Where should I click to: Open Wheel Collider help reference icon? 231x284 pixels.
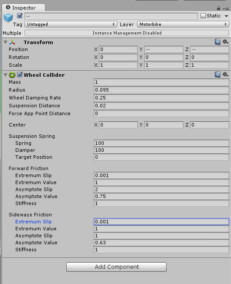click(217, 75)
